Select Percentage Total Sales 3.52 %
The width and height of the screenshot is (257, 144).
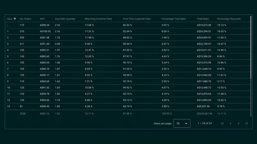(x=165, y=69)
